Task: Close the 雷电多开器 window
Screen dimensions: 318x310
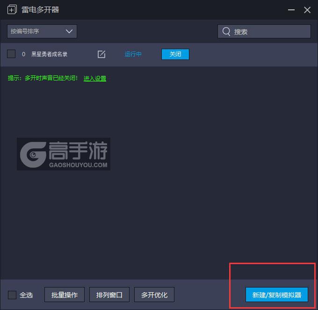Action: pyautogui.click(x=307, y=10)
